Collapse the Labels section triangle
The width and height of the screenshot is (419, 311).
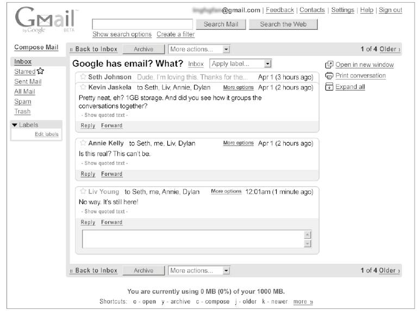coord(15,125)
